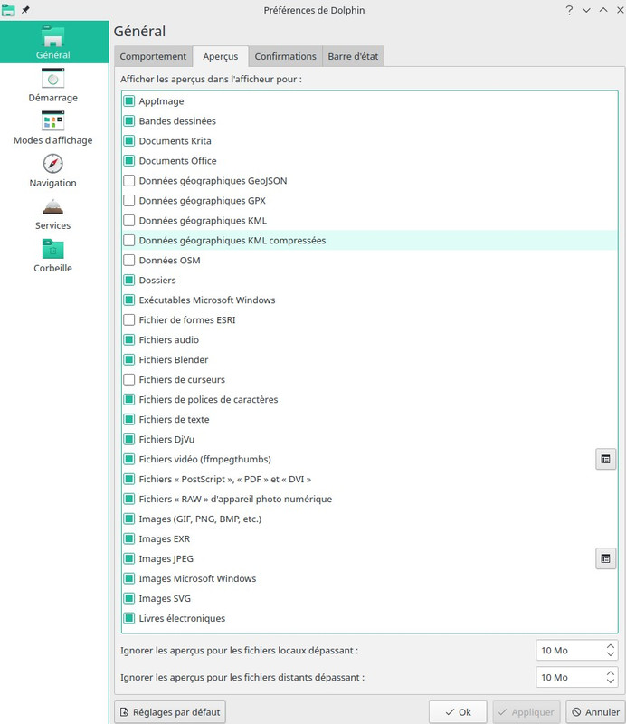Screen dimensions: 626x724
Task: Open the Navigation settings category
Action: point(53,170)
